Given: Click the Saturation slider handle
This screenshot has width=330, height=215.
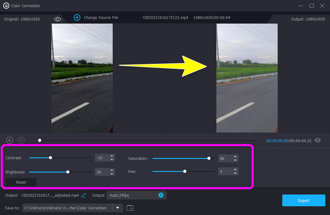Looking at the screenshot, I should coord(209,158).
